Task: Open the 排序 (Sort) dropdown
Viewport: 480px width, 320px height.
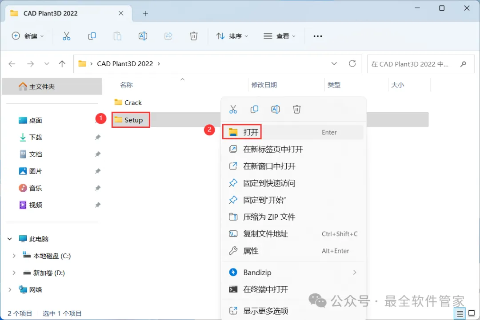Action: (232, 36)
